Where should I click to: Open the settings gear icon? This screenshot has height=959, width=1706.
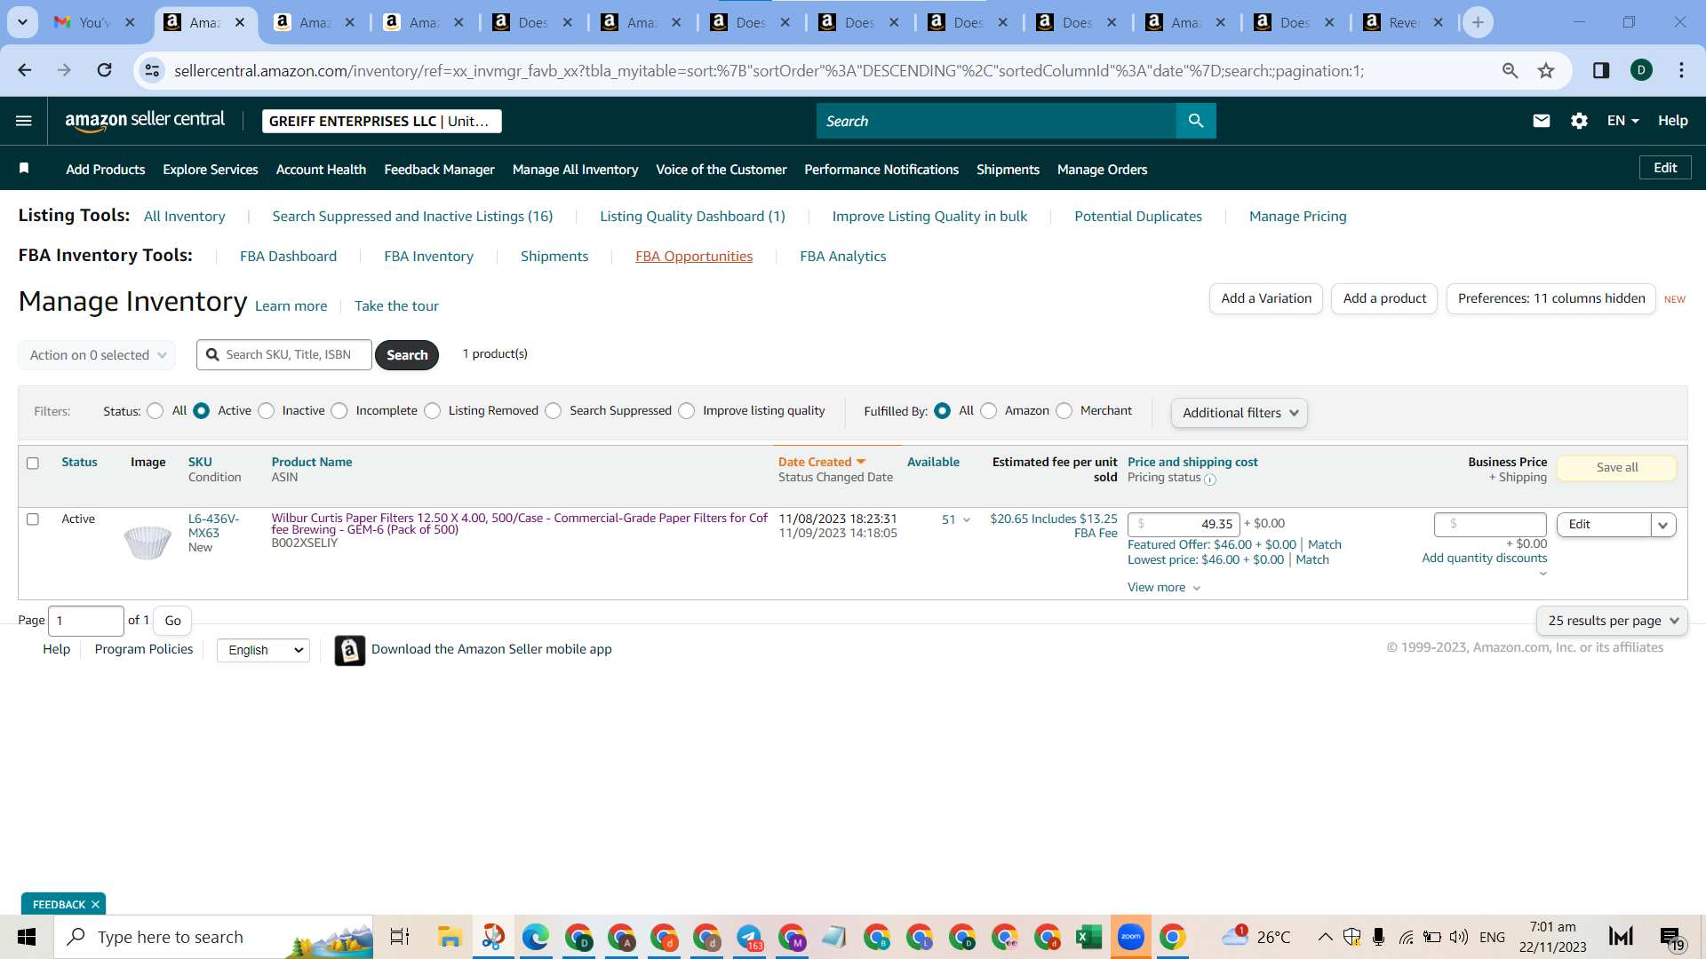click(1579, 121)
